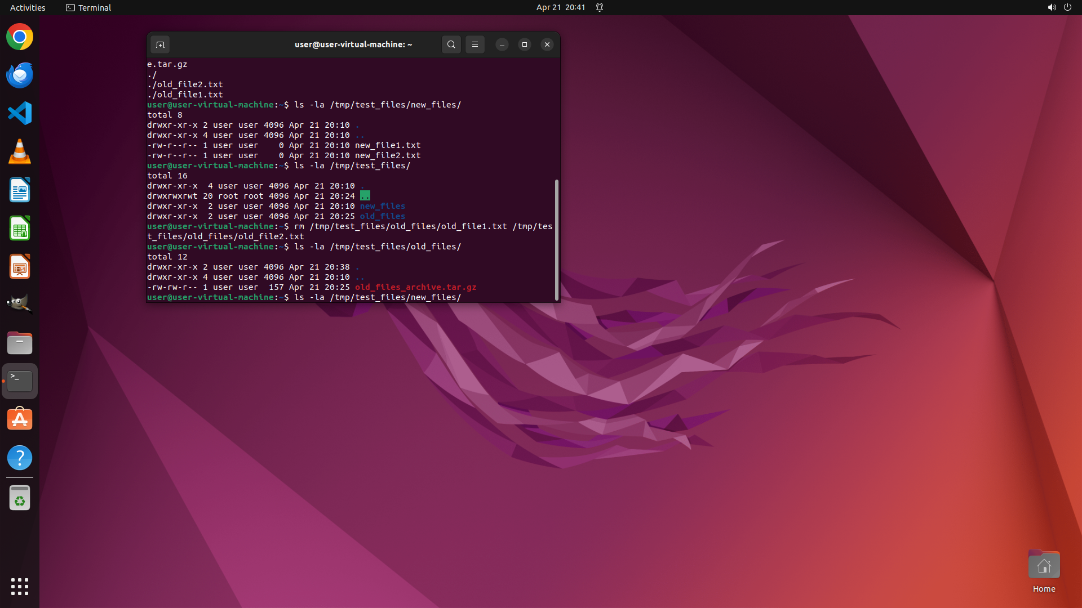Image resolution: width=1082 pixels, height=608 pixels.
Task: Show all applications grid
Action: 20,586
